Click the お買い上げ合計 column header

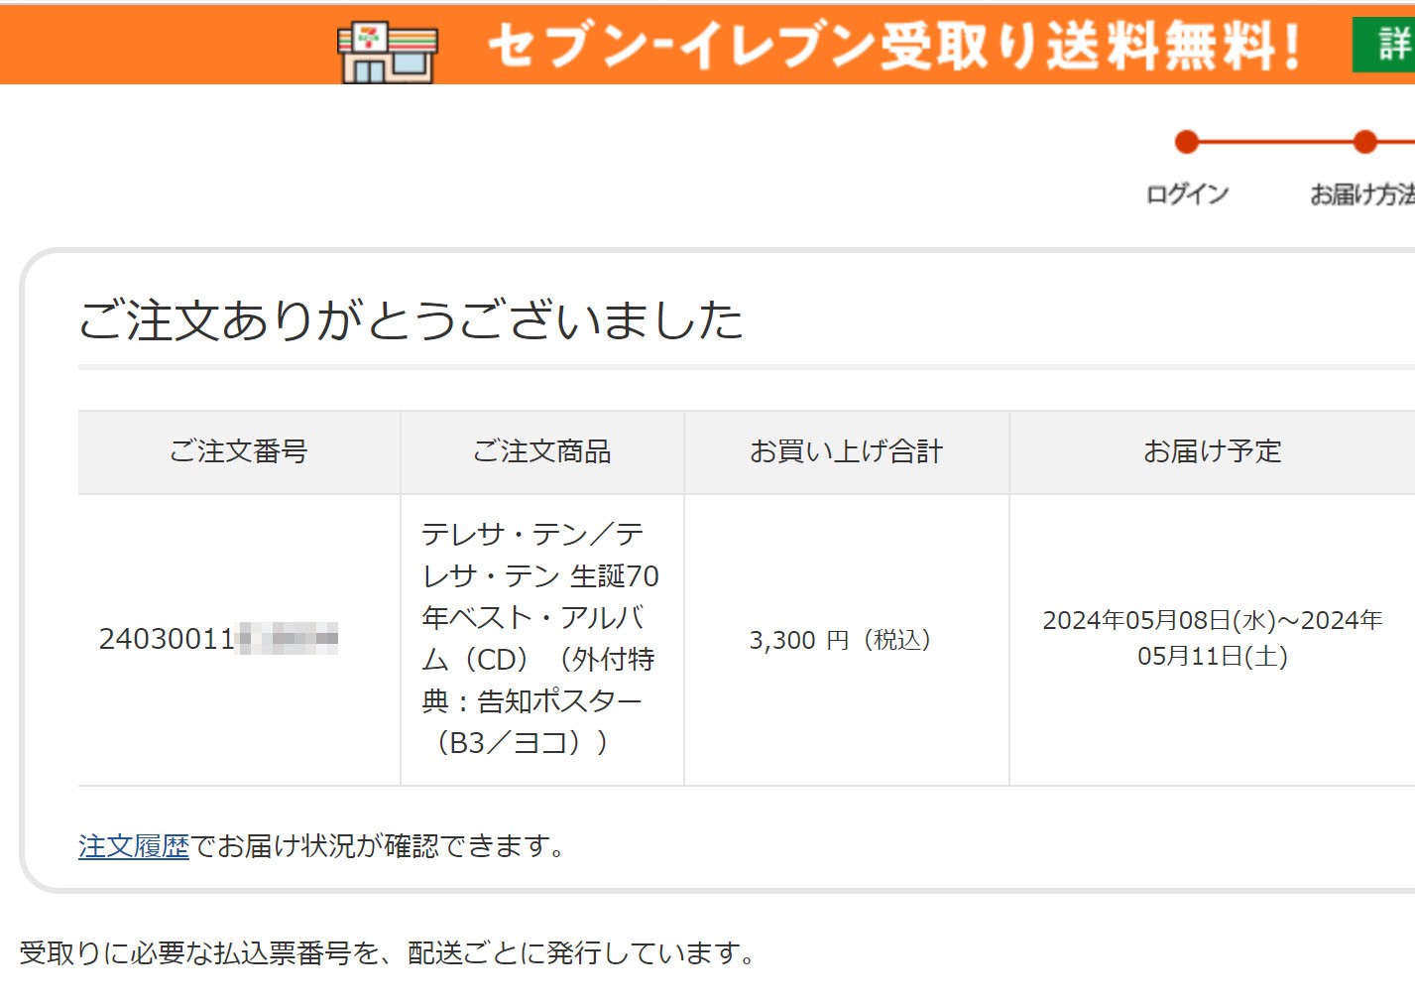(846, 451)
